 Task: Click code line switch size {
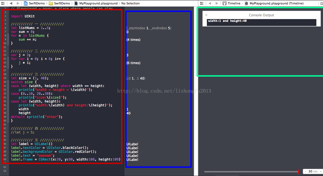coord(24,82)
